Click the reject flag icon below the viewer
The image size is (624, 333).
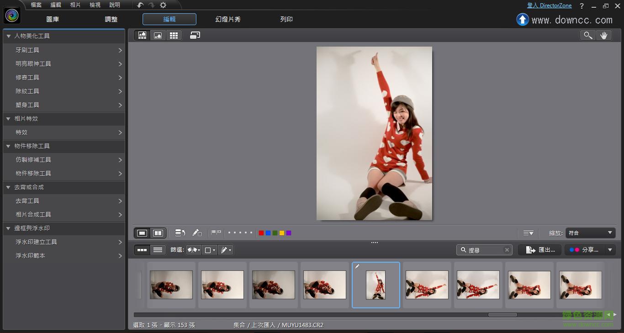(x=219, y=233)
